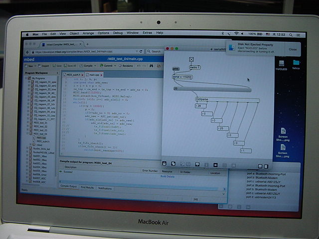Open the Build Details link

tap(167, 177)
